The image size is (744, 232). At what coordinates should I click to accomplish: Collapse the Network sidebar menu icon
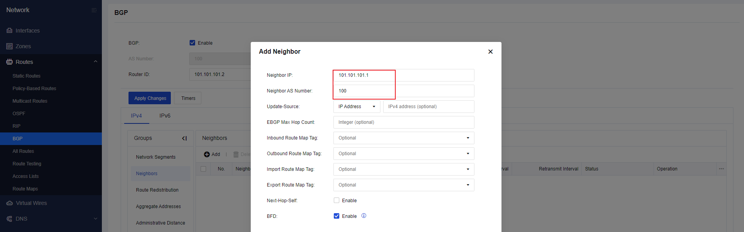click(94, 10)
